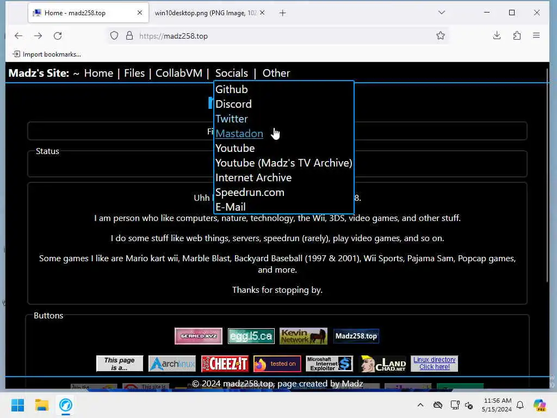Go forward with the browser forward arrow
Image resolution: width=557 pixels, height=418 pixels.
38,36
